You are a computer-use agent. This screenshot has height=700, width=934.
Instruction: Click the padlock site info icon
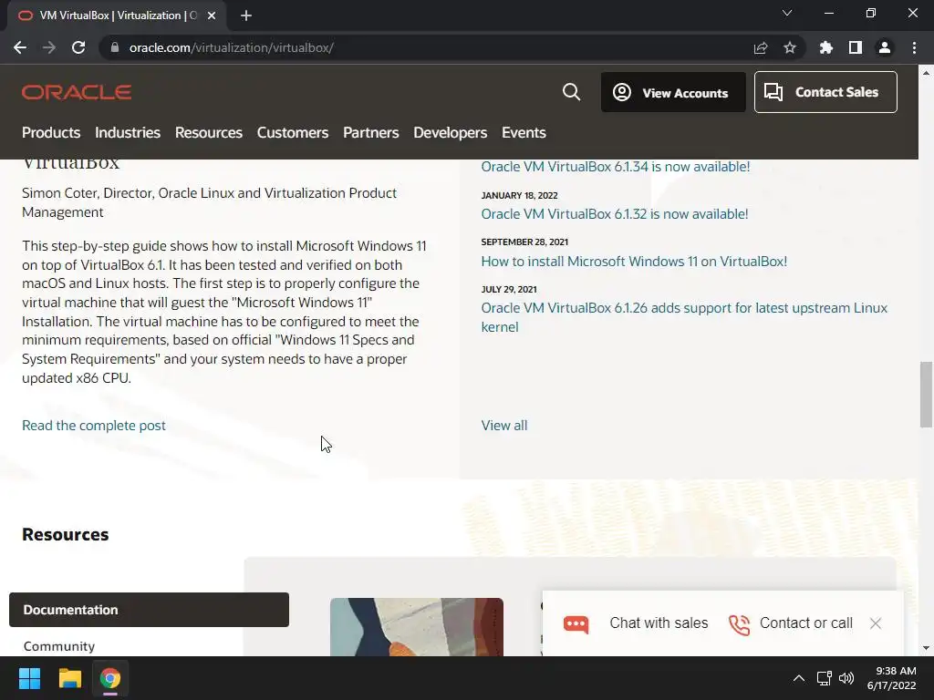[x=115, y=47]
